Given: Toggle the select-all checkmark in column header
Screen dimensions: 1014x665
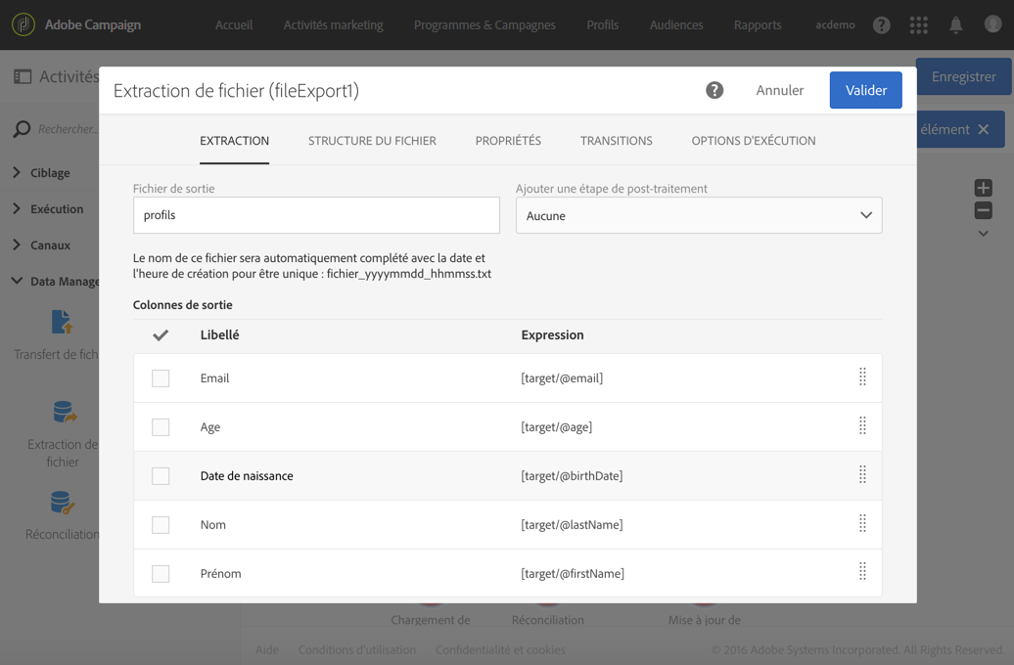Looking at the screenshot, I should pyautogui.click(x=161, y=335).
